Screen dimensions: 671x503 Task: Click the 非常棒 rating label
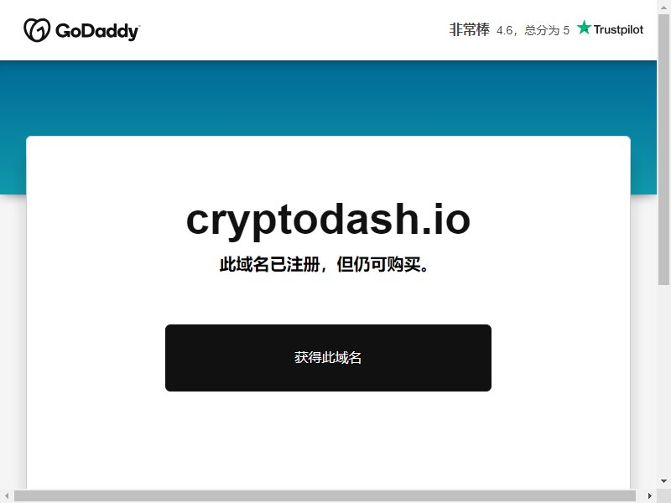[469, 29]
